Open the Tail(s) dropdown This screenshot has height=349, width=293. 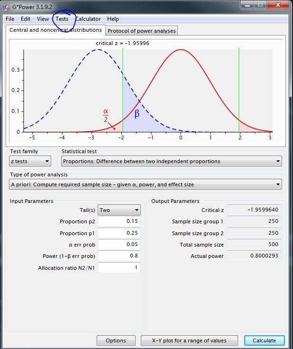click(119, 210)
